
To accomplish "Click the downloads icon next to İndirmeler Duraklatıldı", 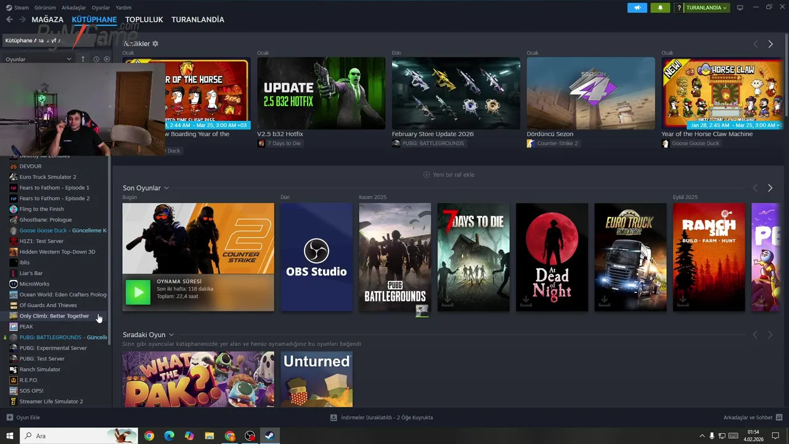I will 334,417.
